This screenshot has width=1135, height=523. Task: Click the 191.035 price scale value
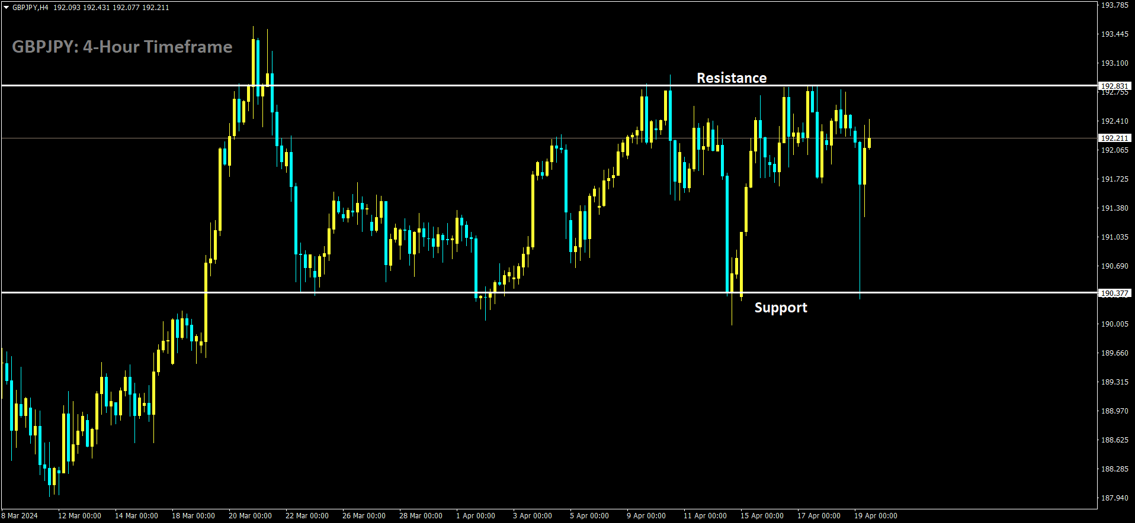pyautogui.click(x=1114, y=237)
